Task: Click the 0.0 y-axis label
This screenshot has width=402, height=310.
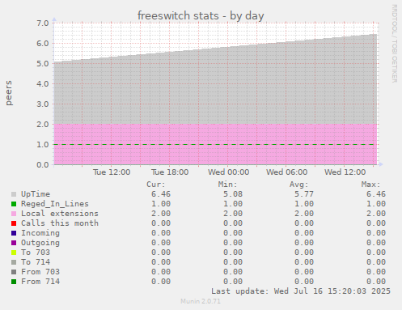Action: click(x=43, y=165)
